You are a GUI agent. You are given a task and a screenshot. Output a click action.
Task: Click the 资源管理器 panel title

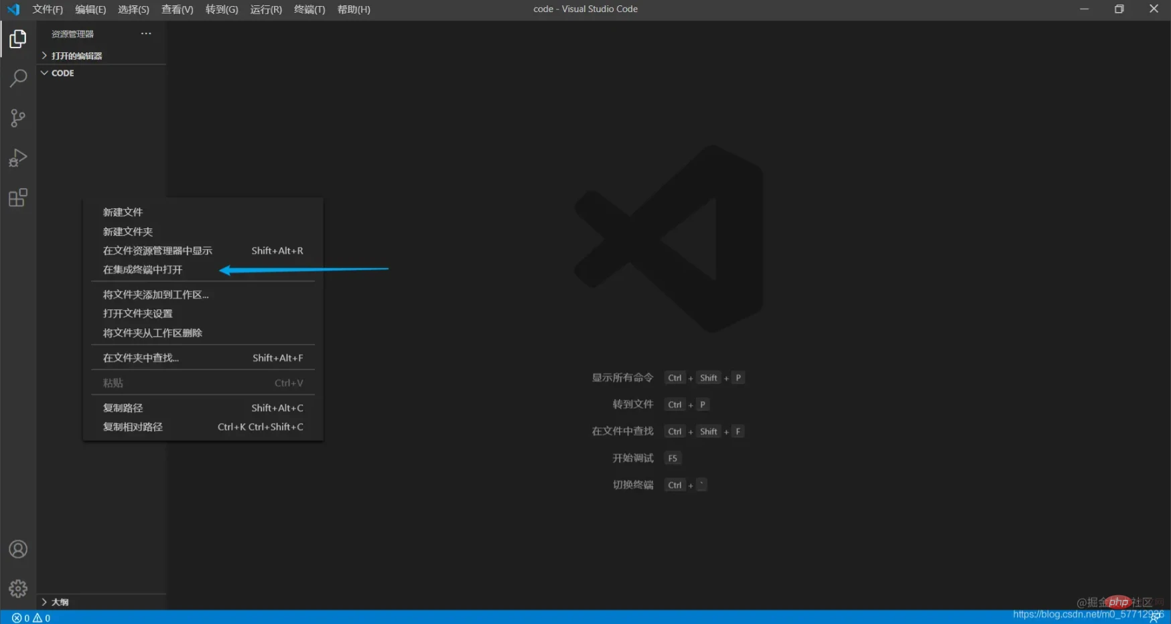pos(72,34)
